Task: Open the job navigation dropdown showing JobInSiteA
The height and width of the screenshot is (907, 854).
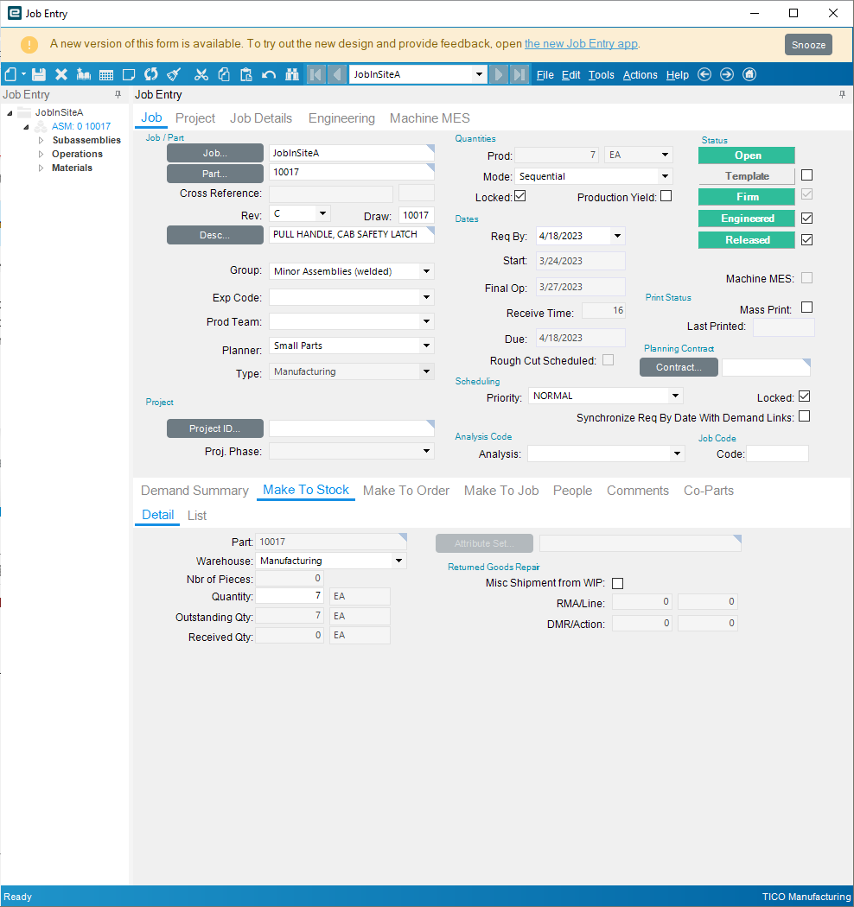Action: point(479,74)
